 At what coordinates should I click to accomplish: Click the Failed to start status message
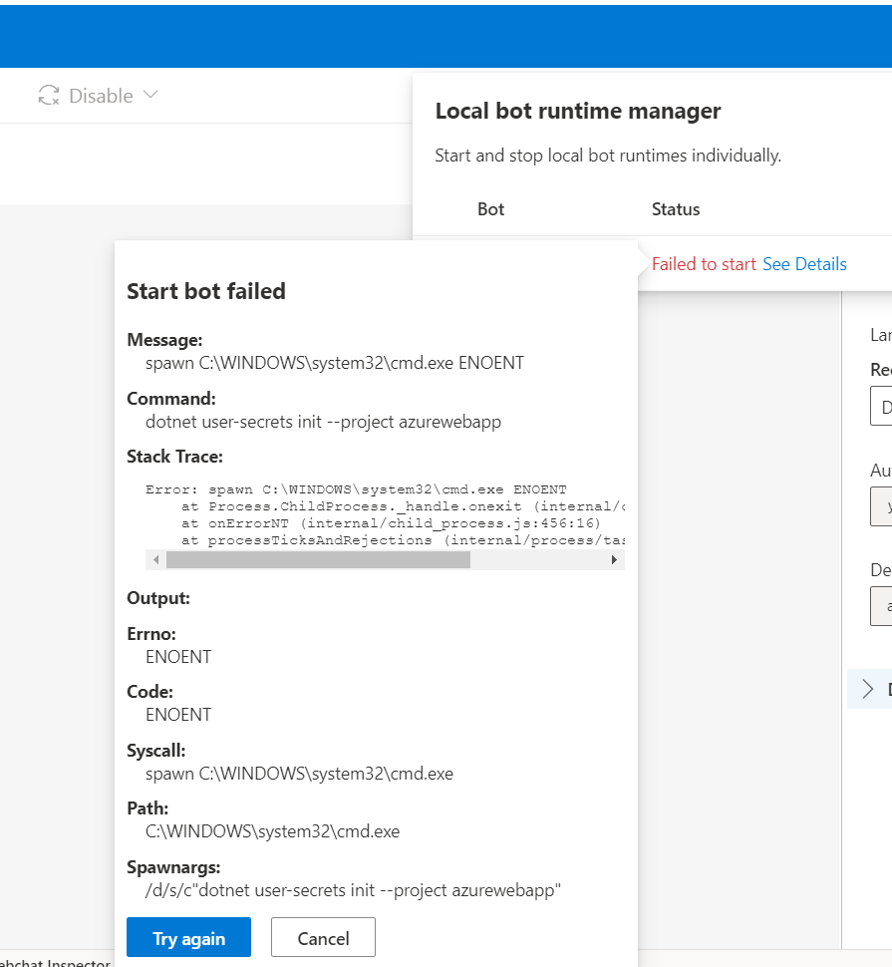coord(703,263)
